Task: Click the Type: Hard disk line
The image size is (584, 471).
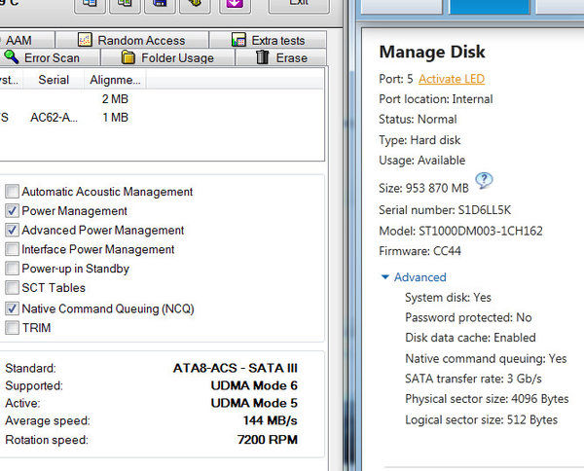Action: (420, 140)
